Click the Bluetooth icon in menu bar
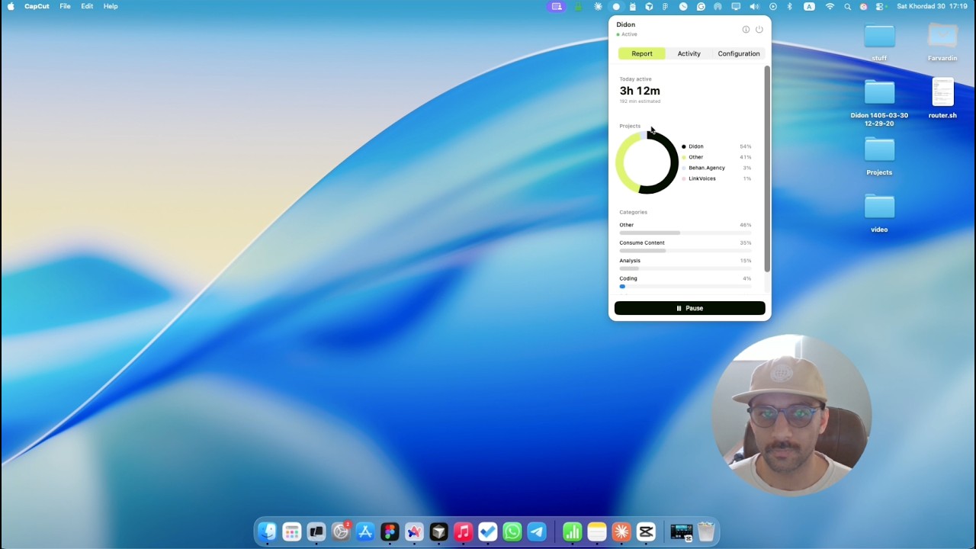 coord(789,6)
